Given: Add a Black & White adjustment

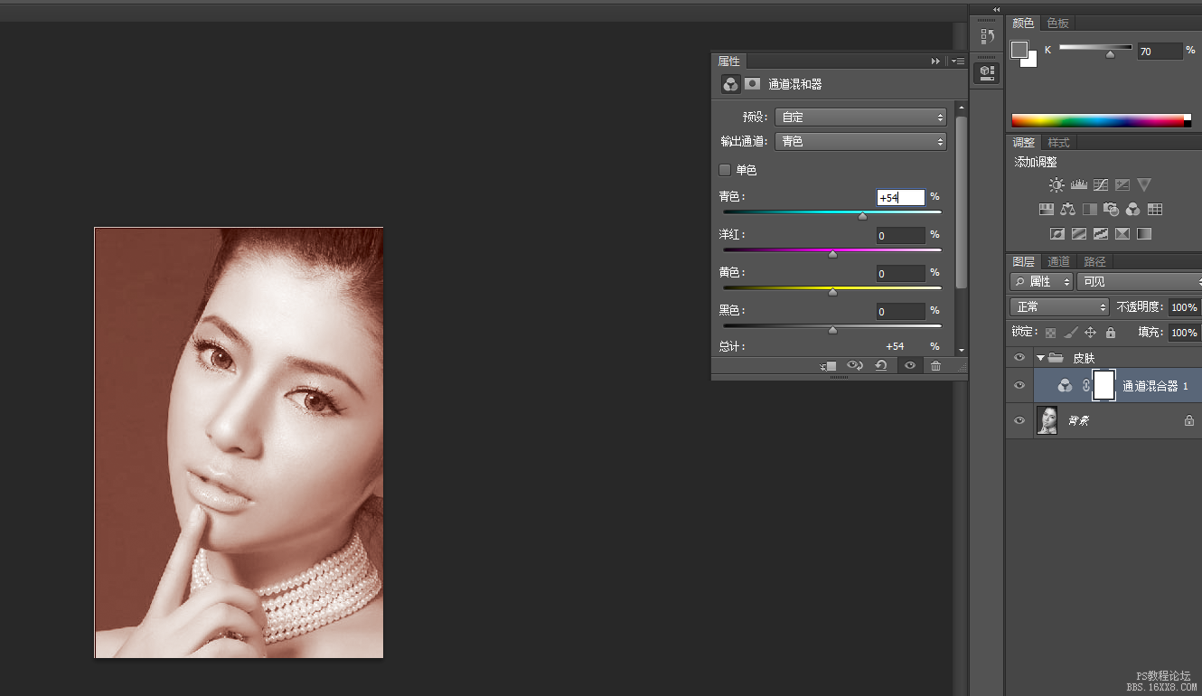Looking at the screenshot, I should pos(1089,209).
